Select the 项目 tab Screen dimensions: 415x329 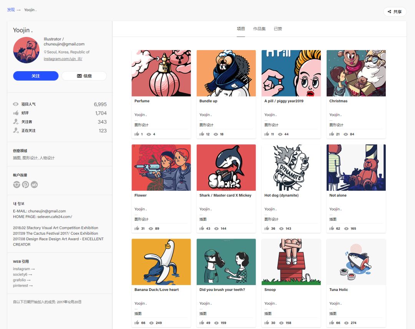tap(241, 29)
